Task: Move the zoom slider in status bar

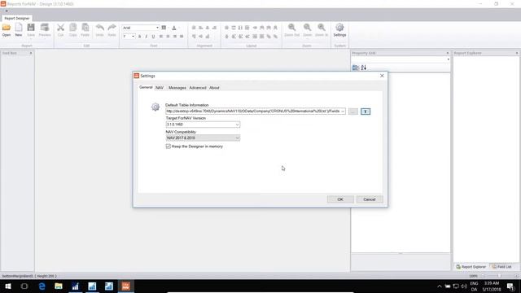Action: [x=499, y=276]
